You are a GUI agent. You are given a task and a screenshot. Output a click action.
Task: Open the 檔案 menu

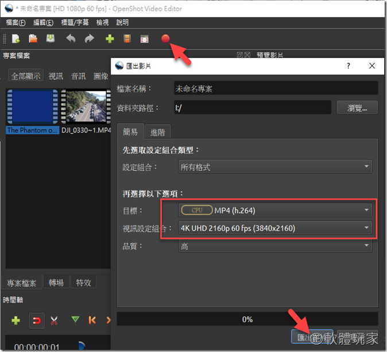[x=16, y=22]
